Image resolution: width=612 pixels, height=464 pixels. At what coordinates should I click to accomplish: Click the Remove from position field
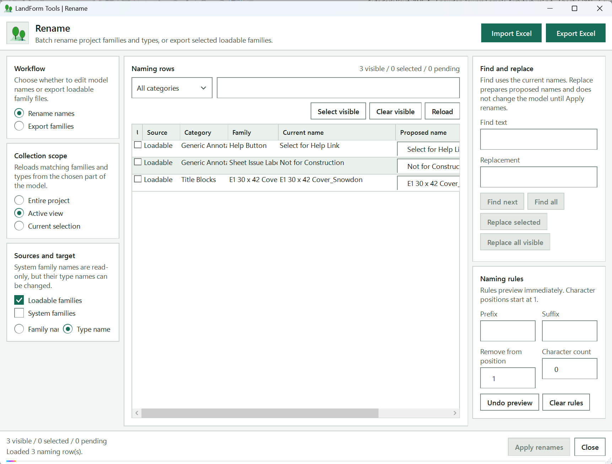pyautogui.click(x=508, y=378)
